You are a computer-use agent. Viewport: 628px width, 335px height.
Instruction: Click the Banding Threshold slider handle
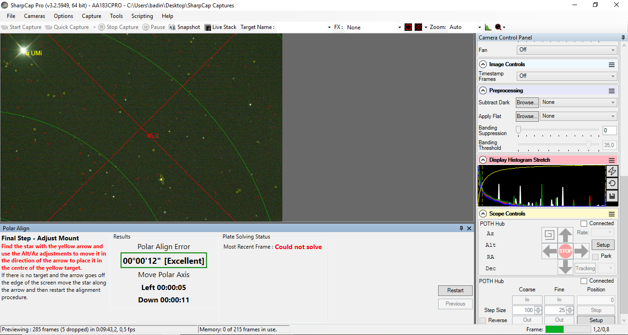[x=588, y=144]
